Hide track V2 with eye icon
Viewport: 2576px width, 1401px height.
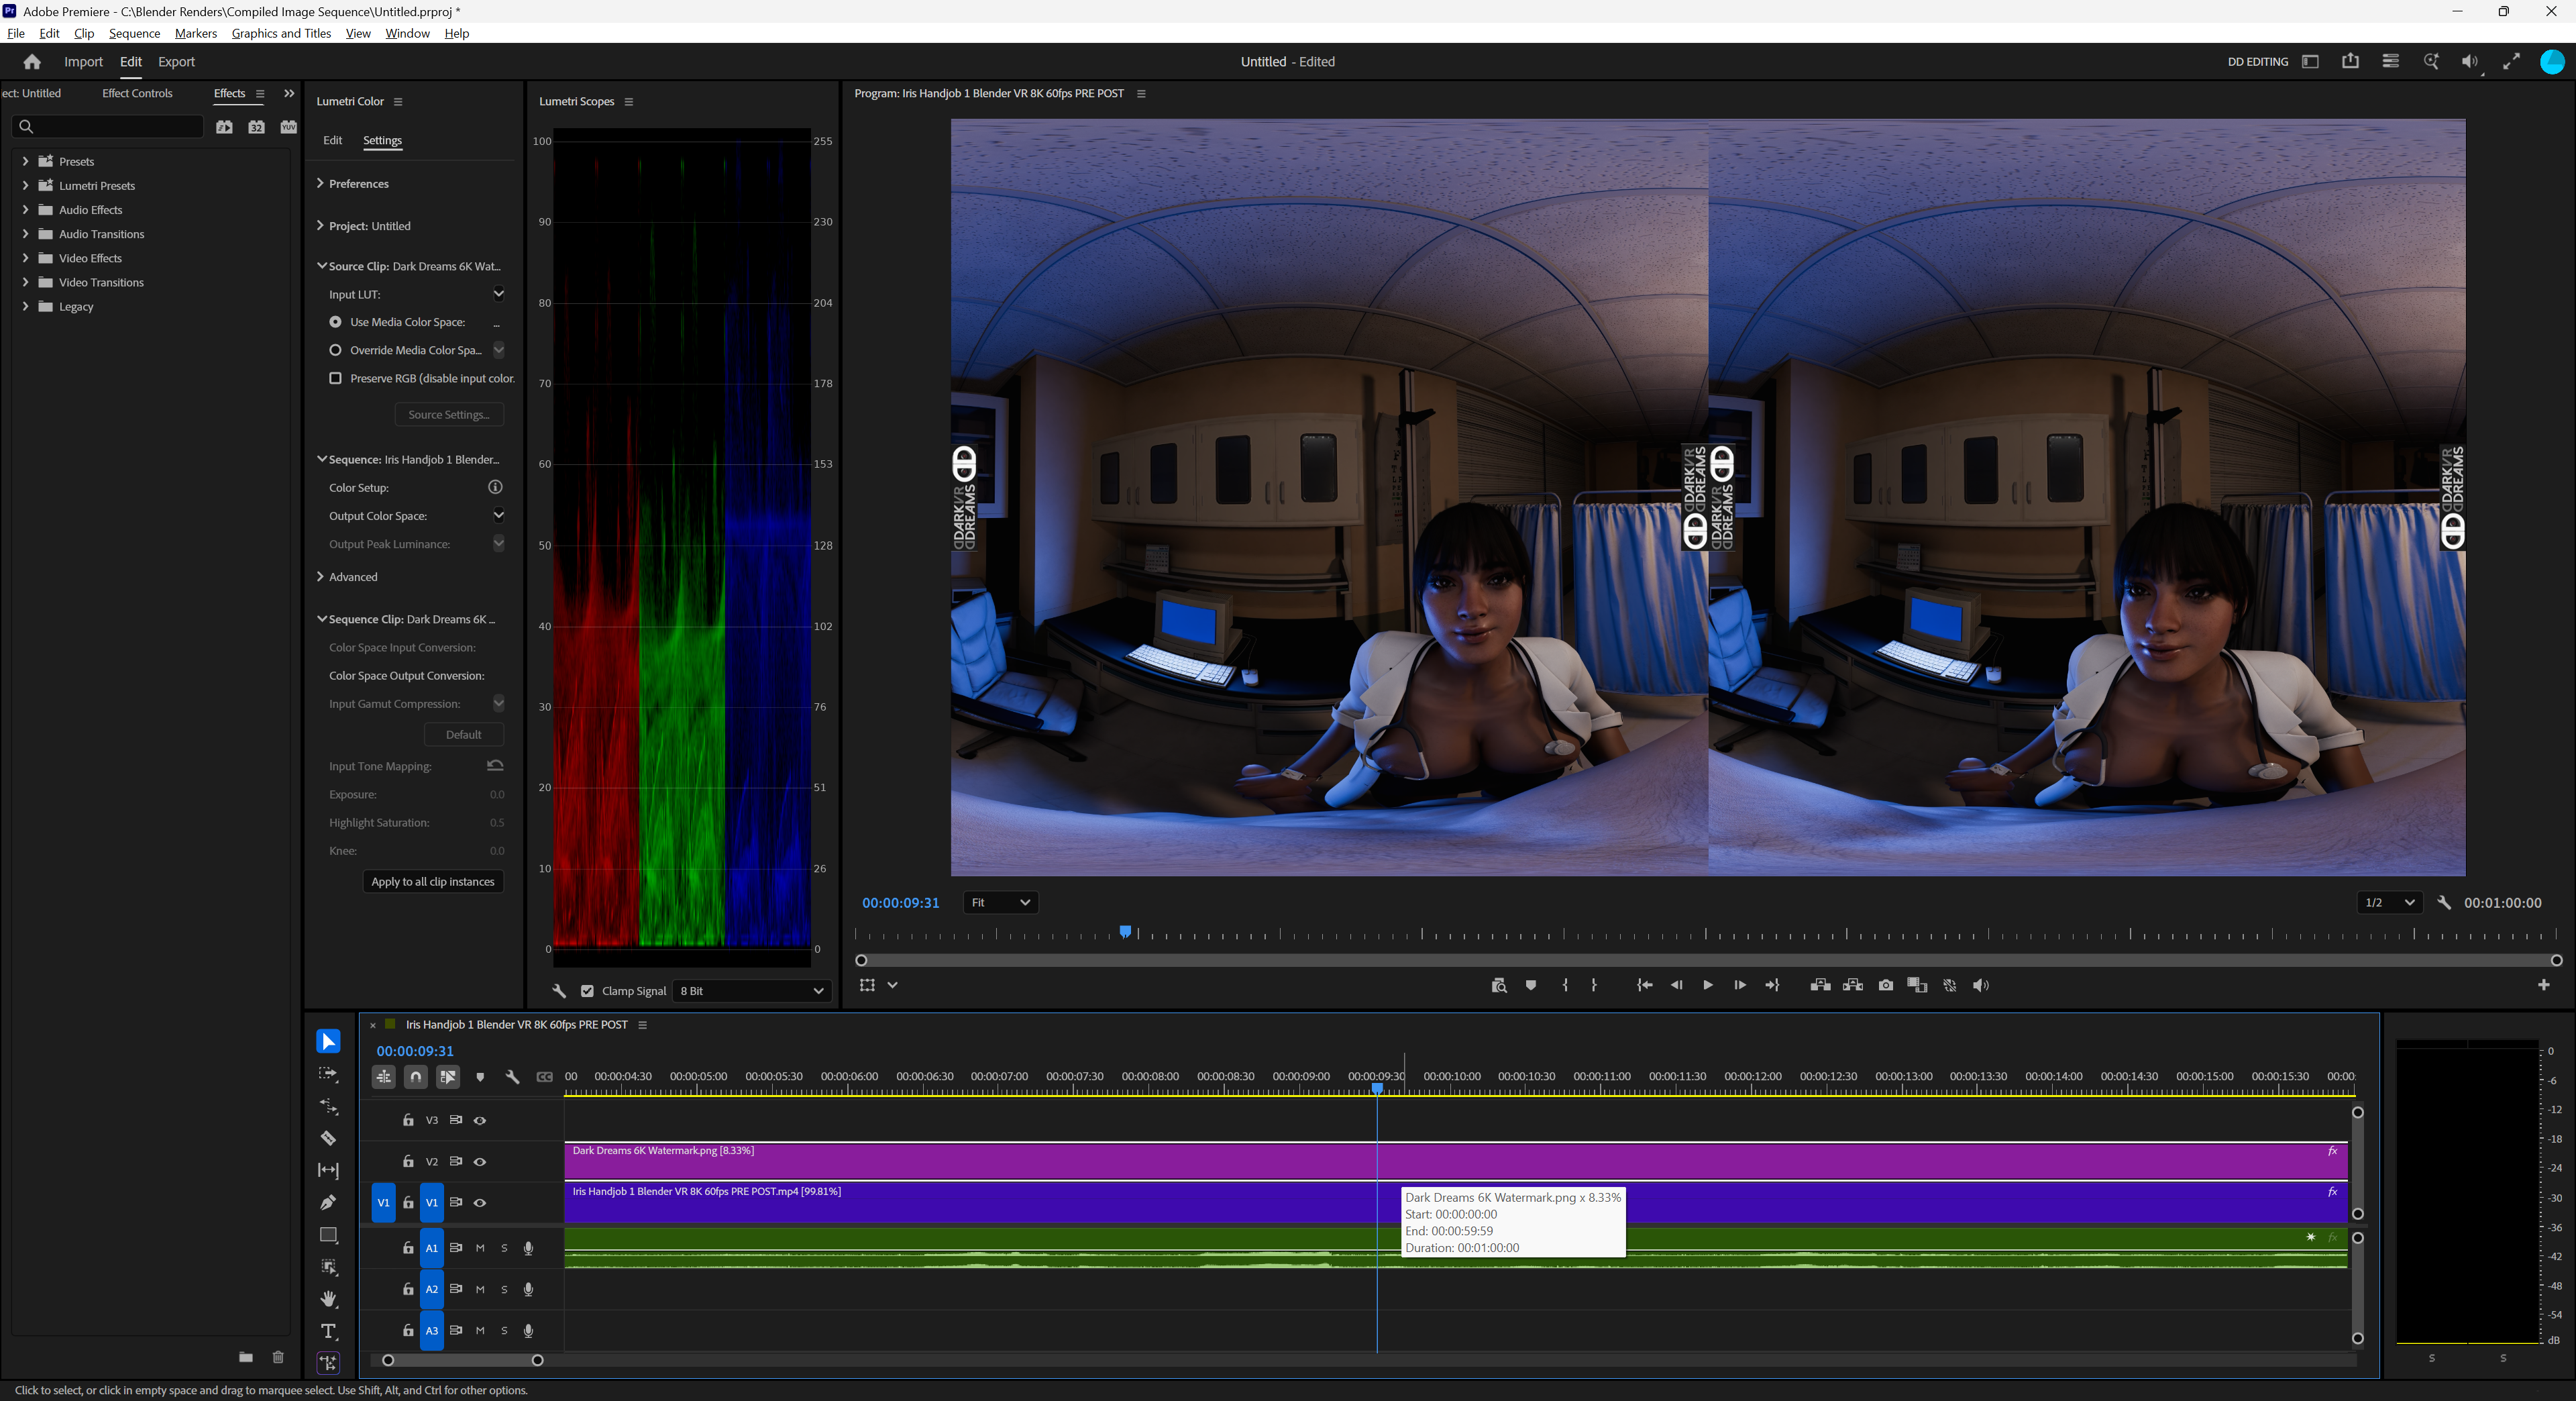tap(480, 1161)
